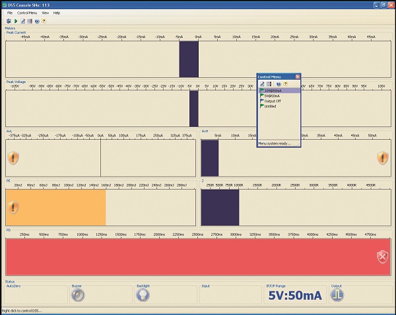Toggle the Output power button

coord(337,295)
